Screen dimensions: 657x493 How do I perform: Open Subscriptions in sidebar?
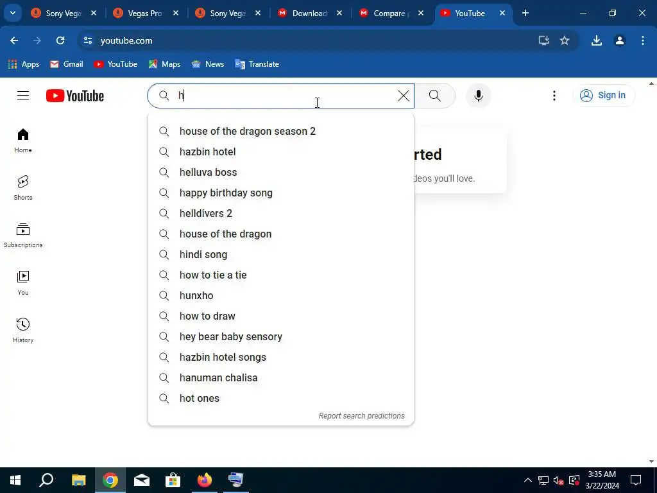(x=23, y=236)
